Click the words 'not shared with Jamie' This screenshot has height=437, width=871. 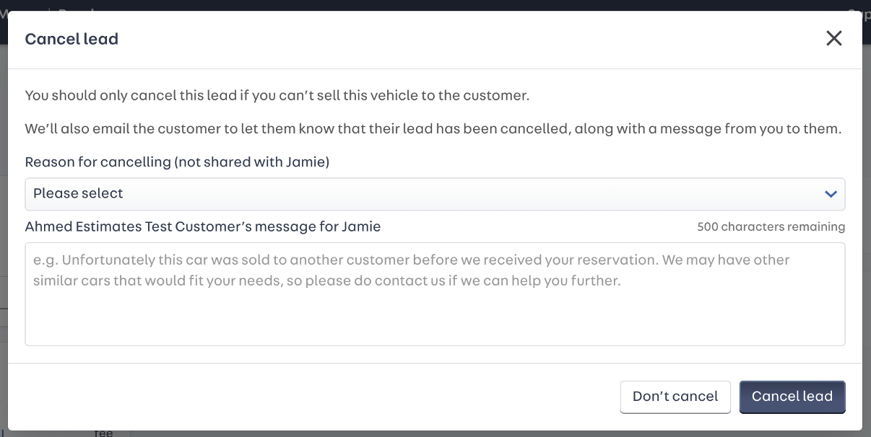[x=251, y=162]
